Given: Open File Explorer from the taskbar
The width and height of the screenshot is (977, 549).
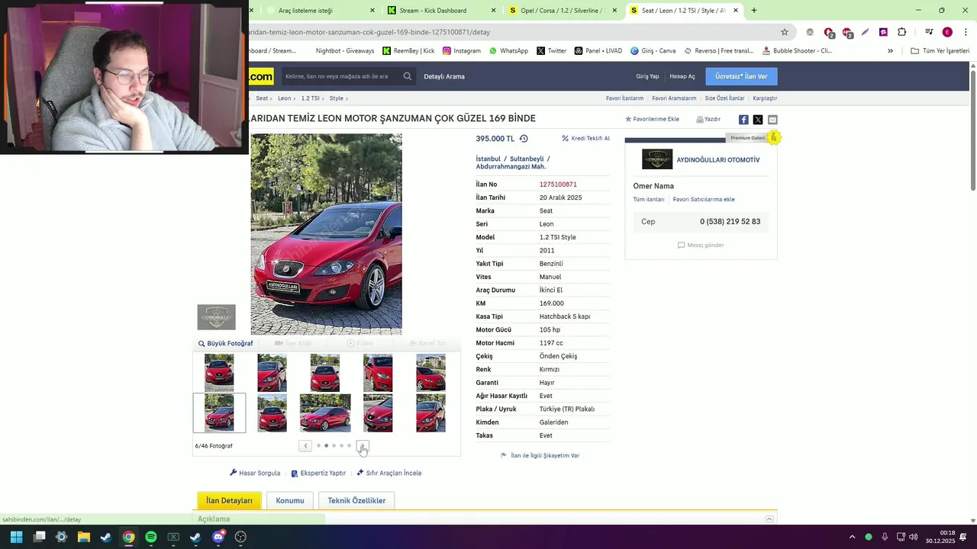Looking at the screenshot, I should (x=84, y=537).
